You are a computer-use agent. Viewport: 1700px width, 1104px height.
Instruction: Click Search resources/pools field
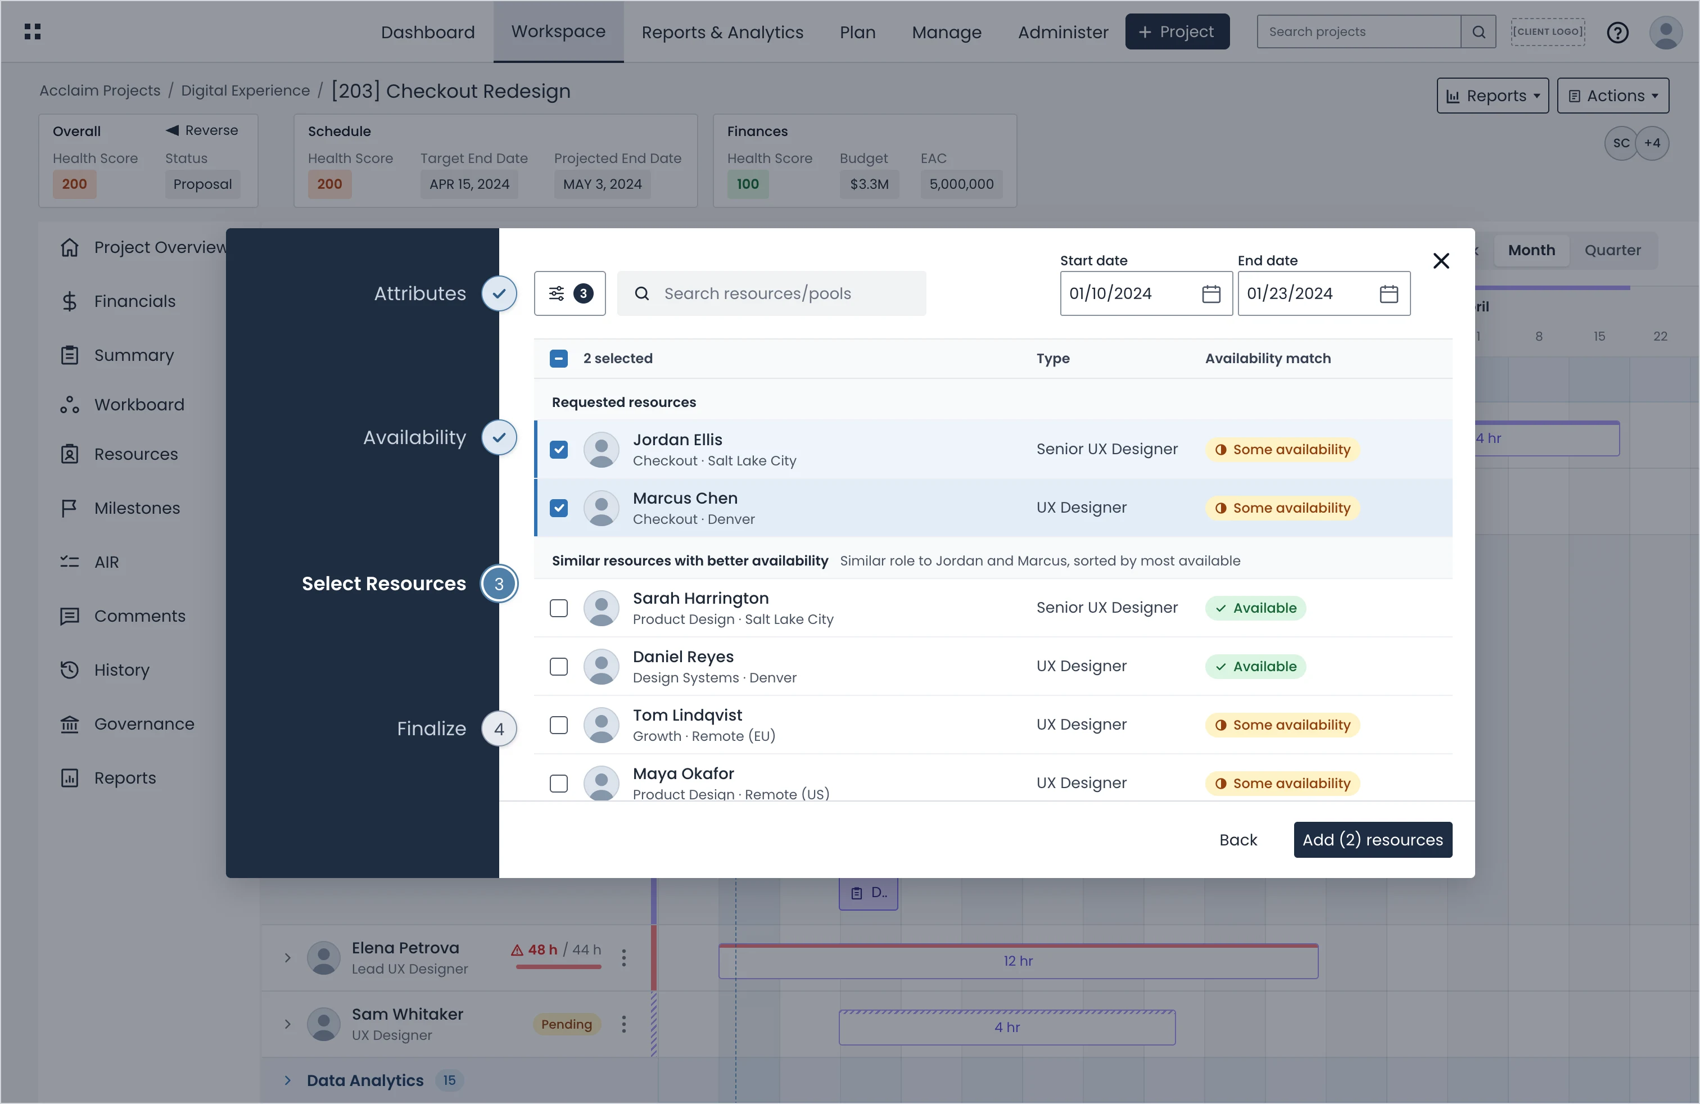771,293
